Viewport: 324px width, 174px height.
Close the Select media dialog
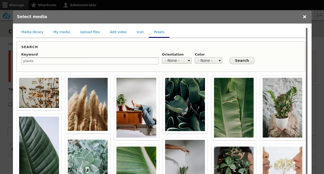[305, 17]
